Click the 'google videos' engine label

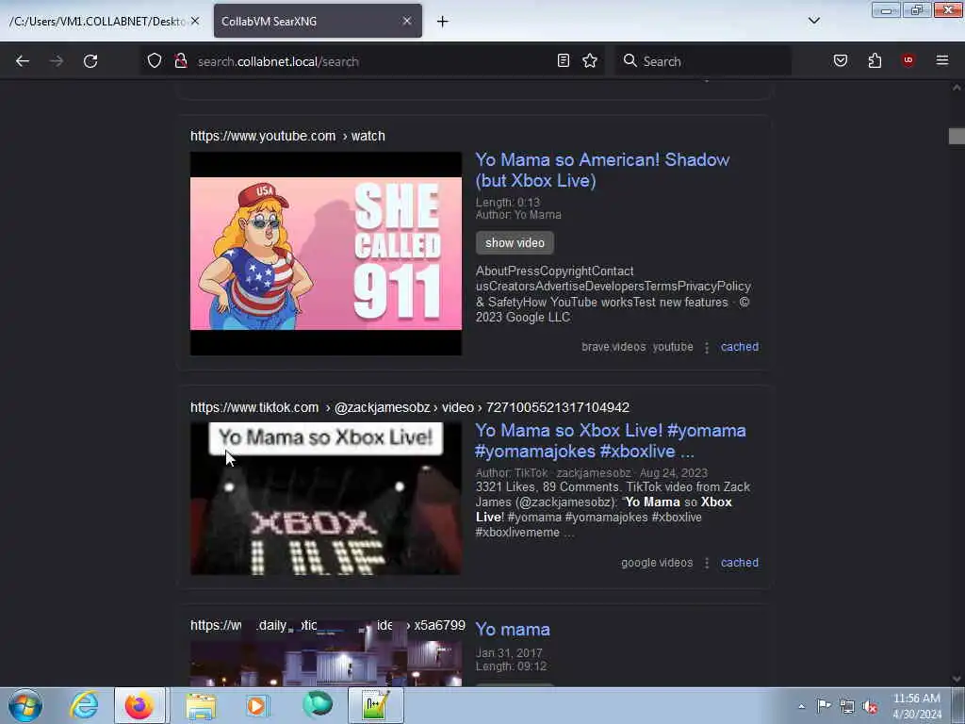[657, 562]
